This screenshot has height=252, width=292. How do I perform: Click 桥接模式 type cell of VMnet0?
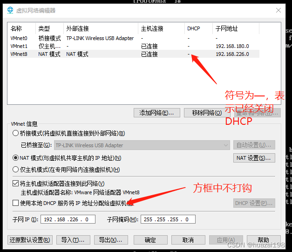[49, 38]
